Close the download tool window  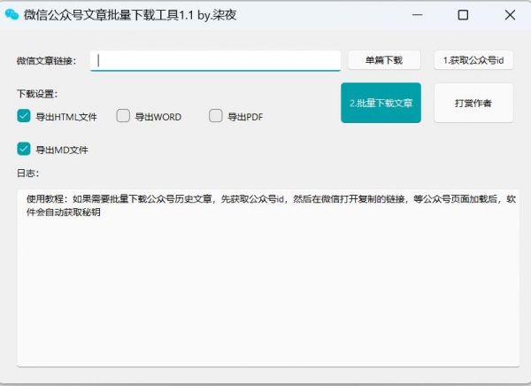point(510,15)
